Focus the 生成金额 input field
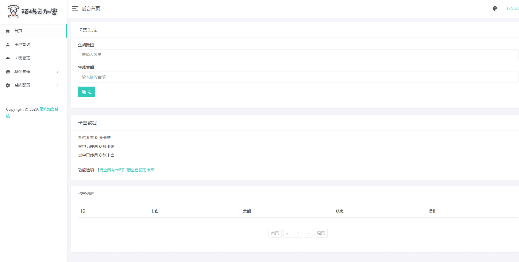The width and height of the screenshot is (519, 262). click(x=298, y=77)
